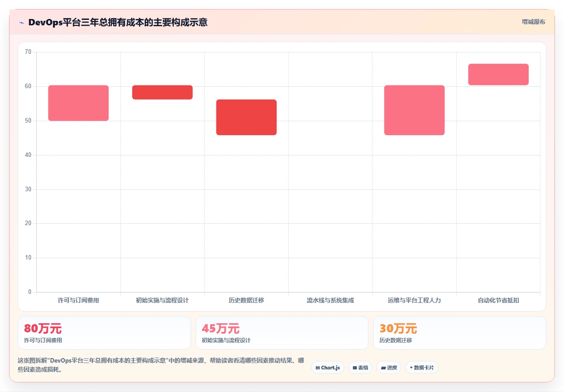Click x-axis label 运维与平台工程人力
Image resolution: width=564 pixels, height=392 pixels.
414,300
